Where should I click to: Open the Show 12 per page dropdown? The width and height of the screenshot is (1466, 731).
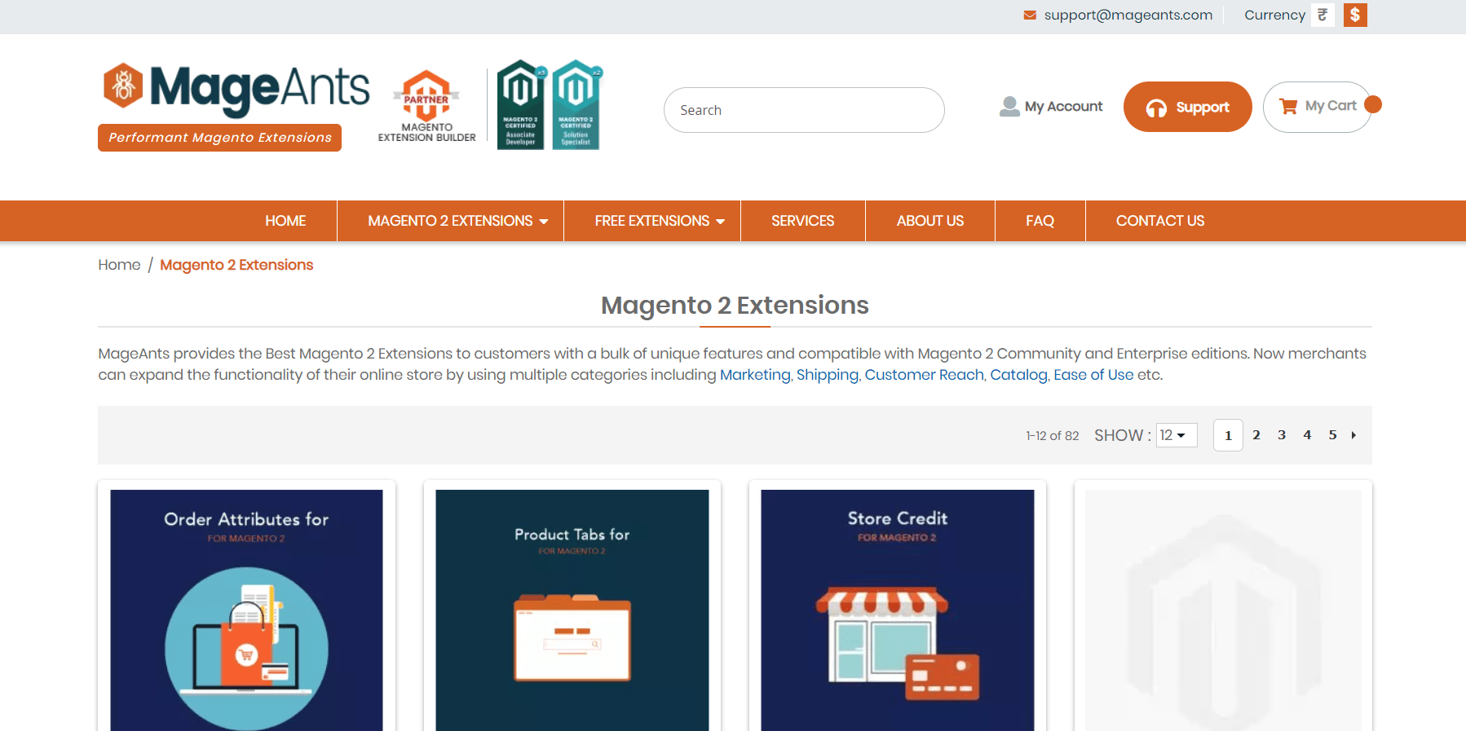tap(1177, 435)
